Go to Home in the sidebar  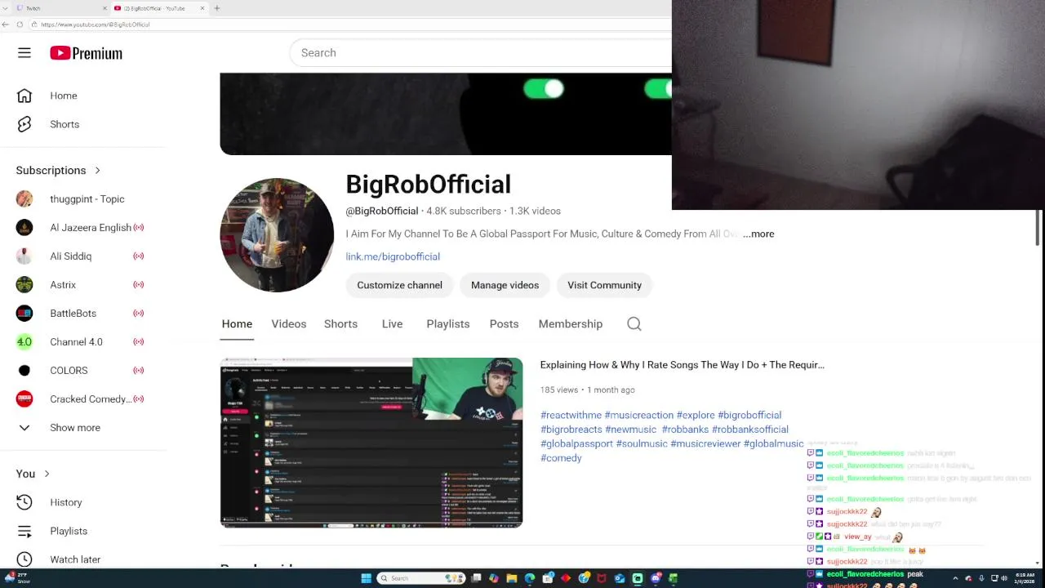(x=63, y=96)
